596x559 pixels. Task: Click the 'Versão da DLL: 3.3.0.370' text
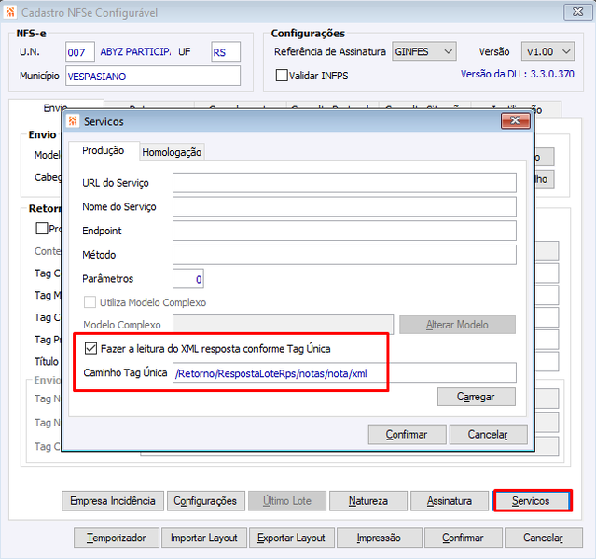click(x=518, y=74)
